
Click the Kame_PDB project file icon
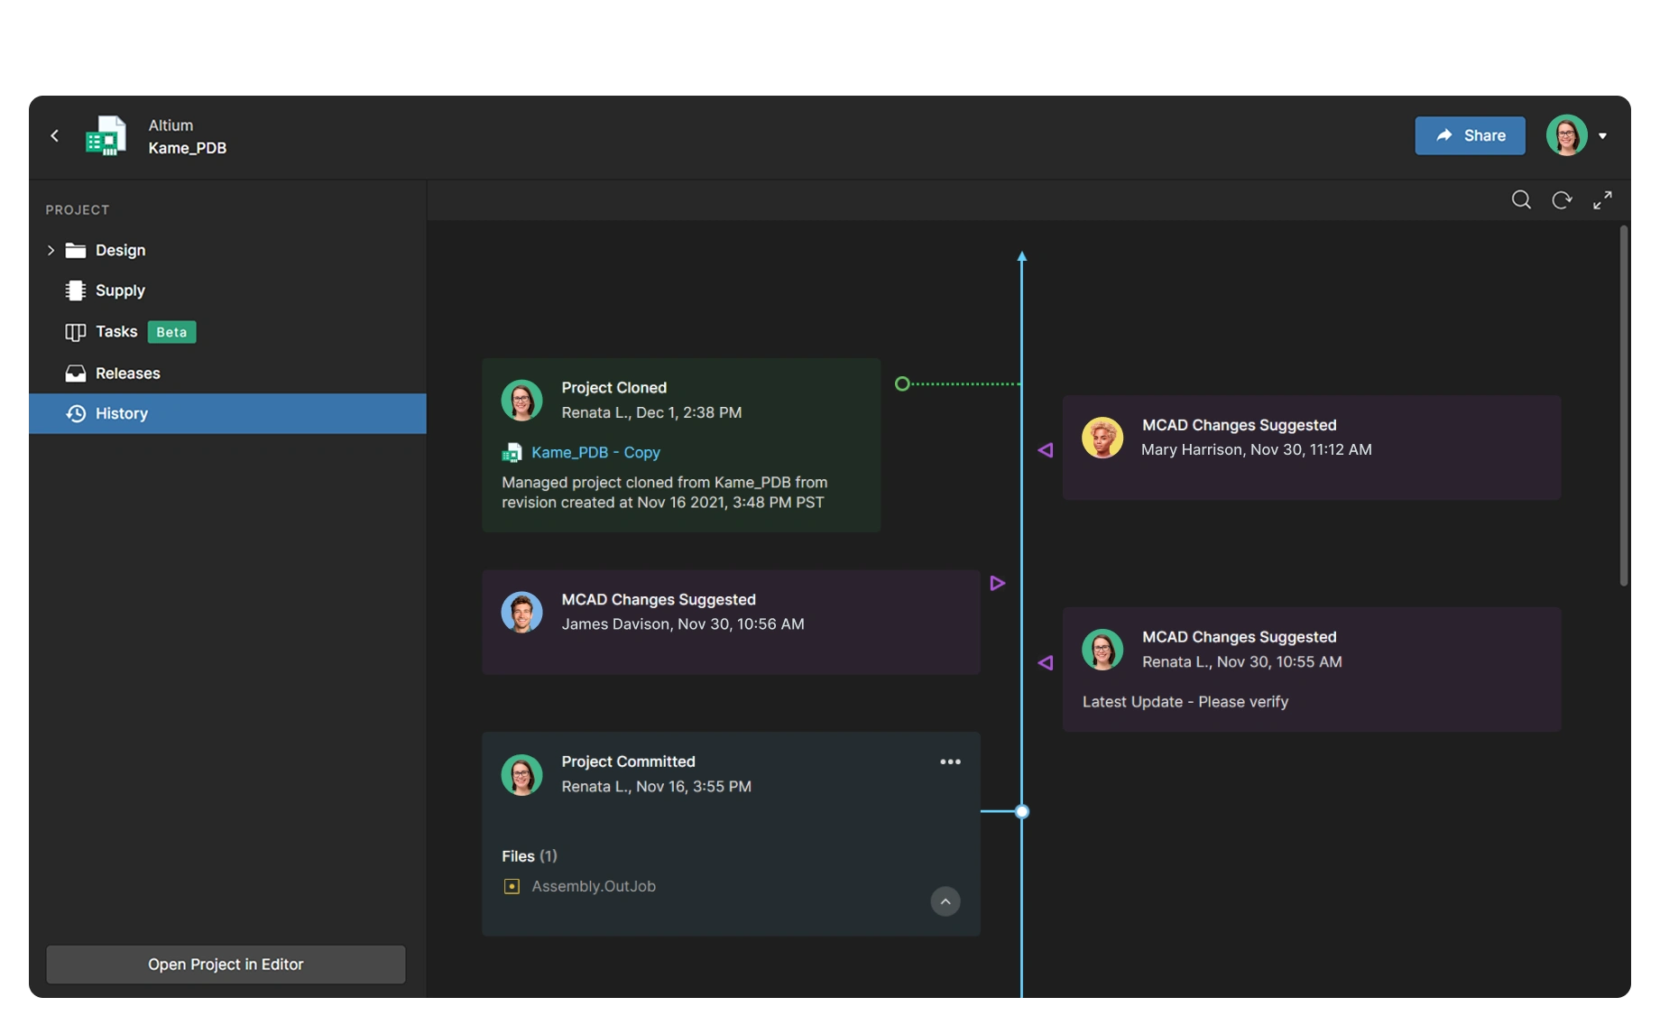click(x=106, y=136)
